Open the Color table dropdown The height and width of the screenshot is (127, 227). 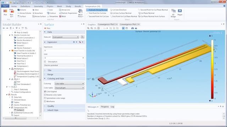(70, 88)
